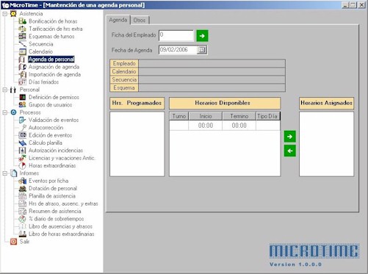368x274 pixels.
Task: Click the Calendario icon in tree
Action: [x=23, y=51]
